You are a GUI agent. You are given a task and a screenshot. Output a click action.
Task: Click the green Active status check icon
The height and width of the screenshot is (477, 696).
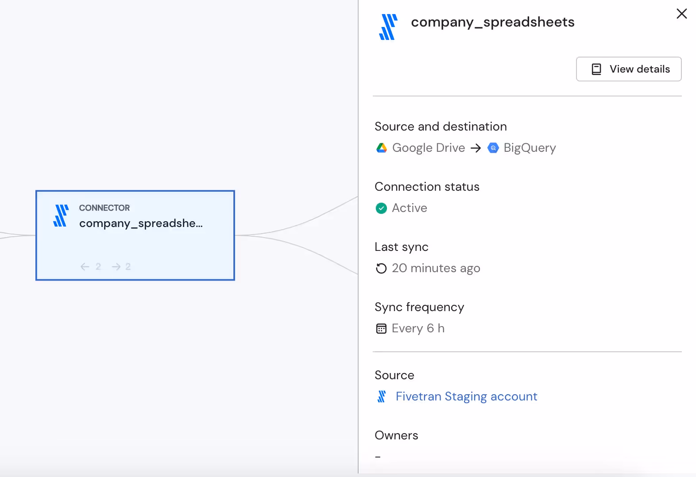click(381, 208)
